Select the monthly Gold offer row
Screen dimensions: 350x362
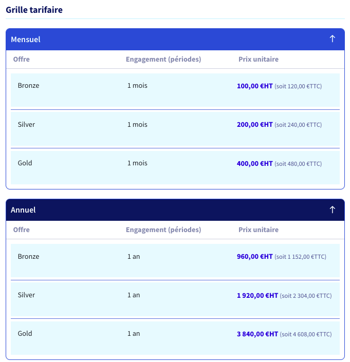pyautogui.click(x=175, y=167)
